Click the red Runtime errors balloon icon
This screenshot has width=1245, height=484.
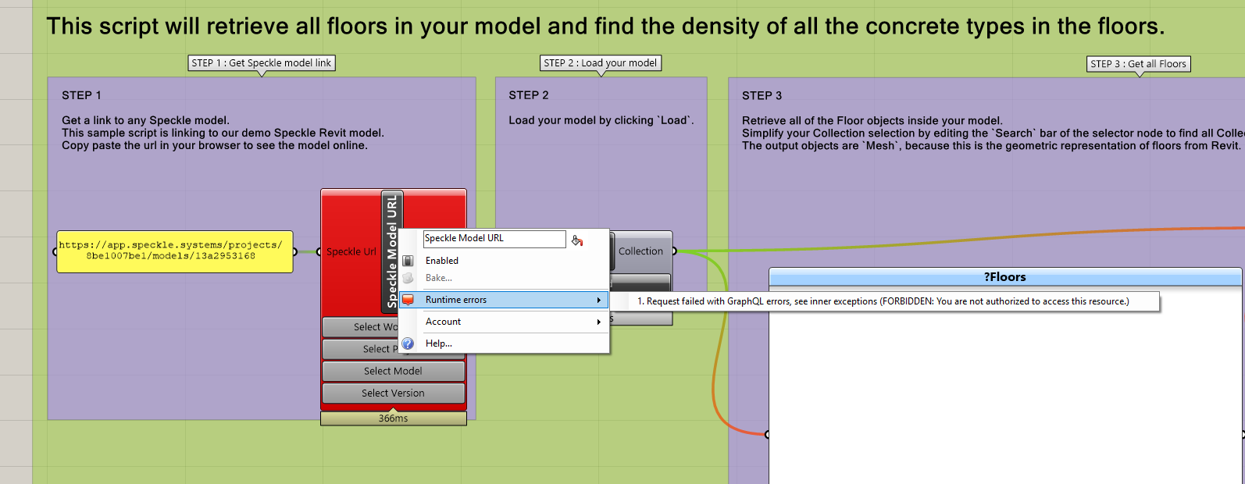tap(408, 300)
